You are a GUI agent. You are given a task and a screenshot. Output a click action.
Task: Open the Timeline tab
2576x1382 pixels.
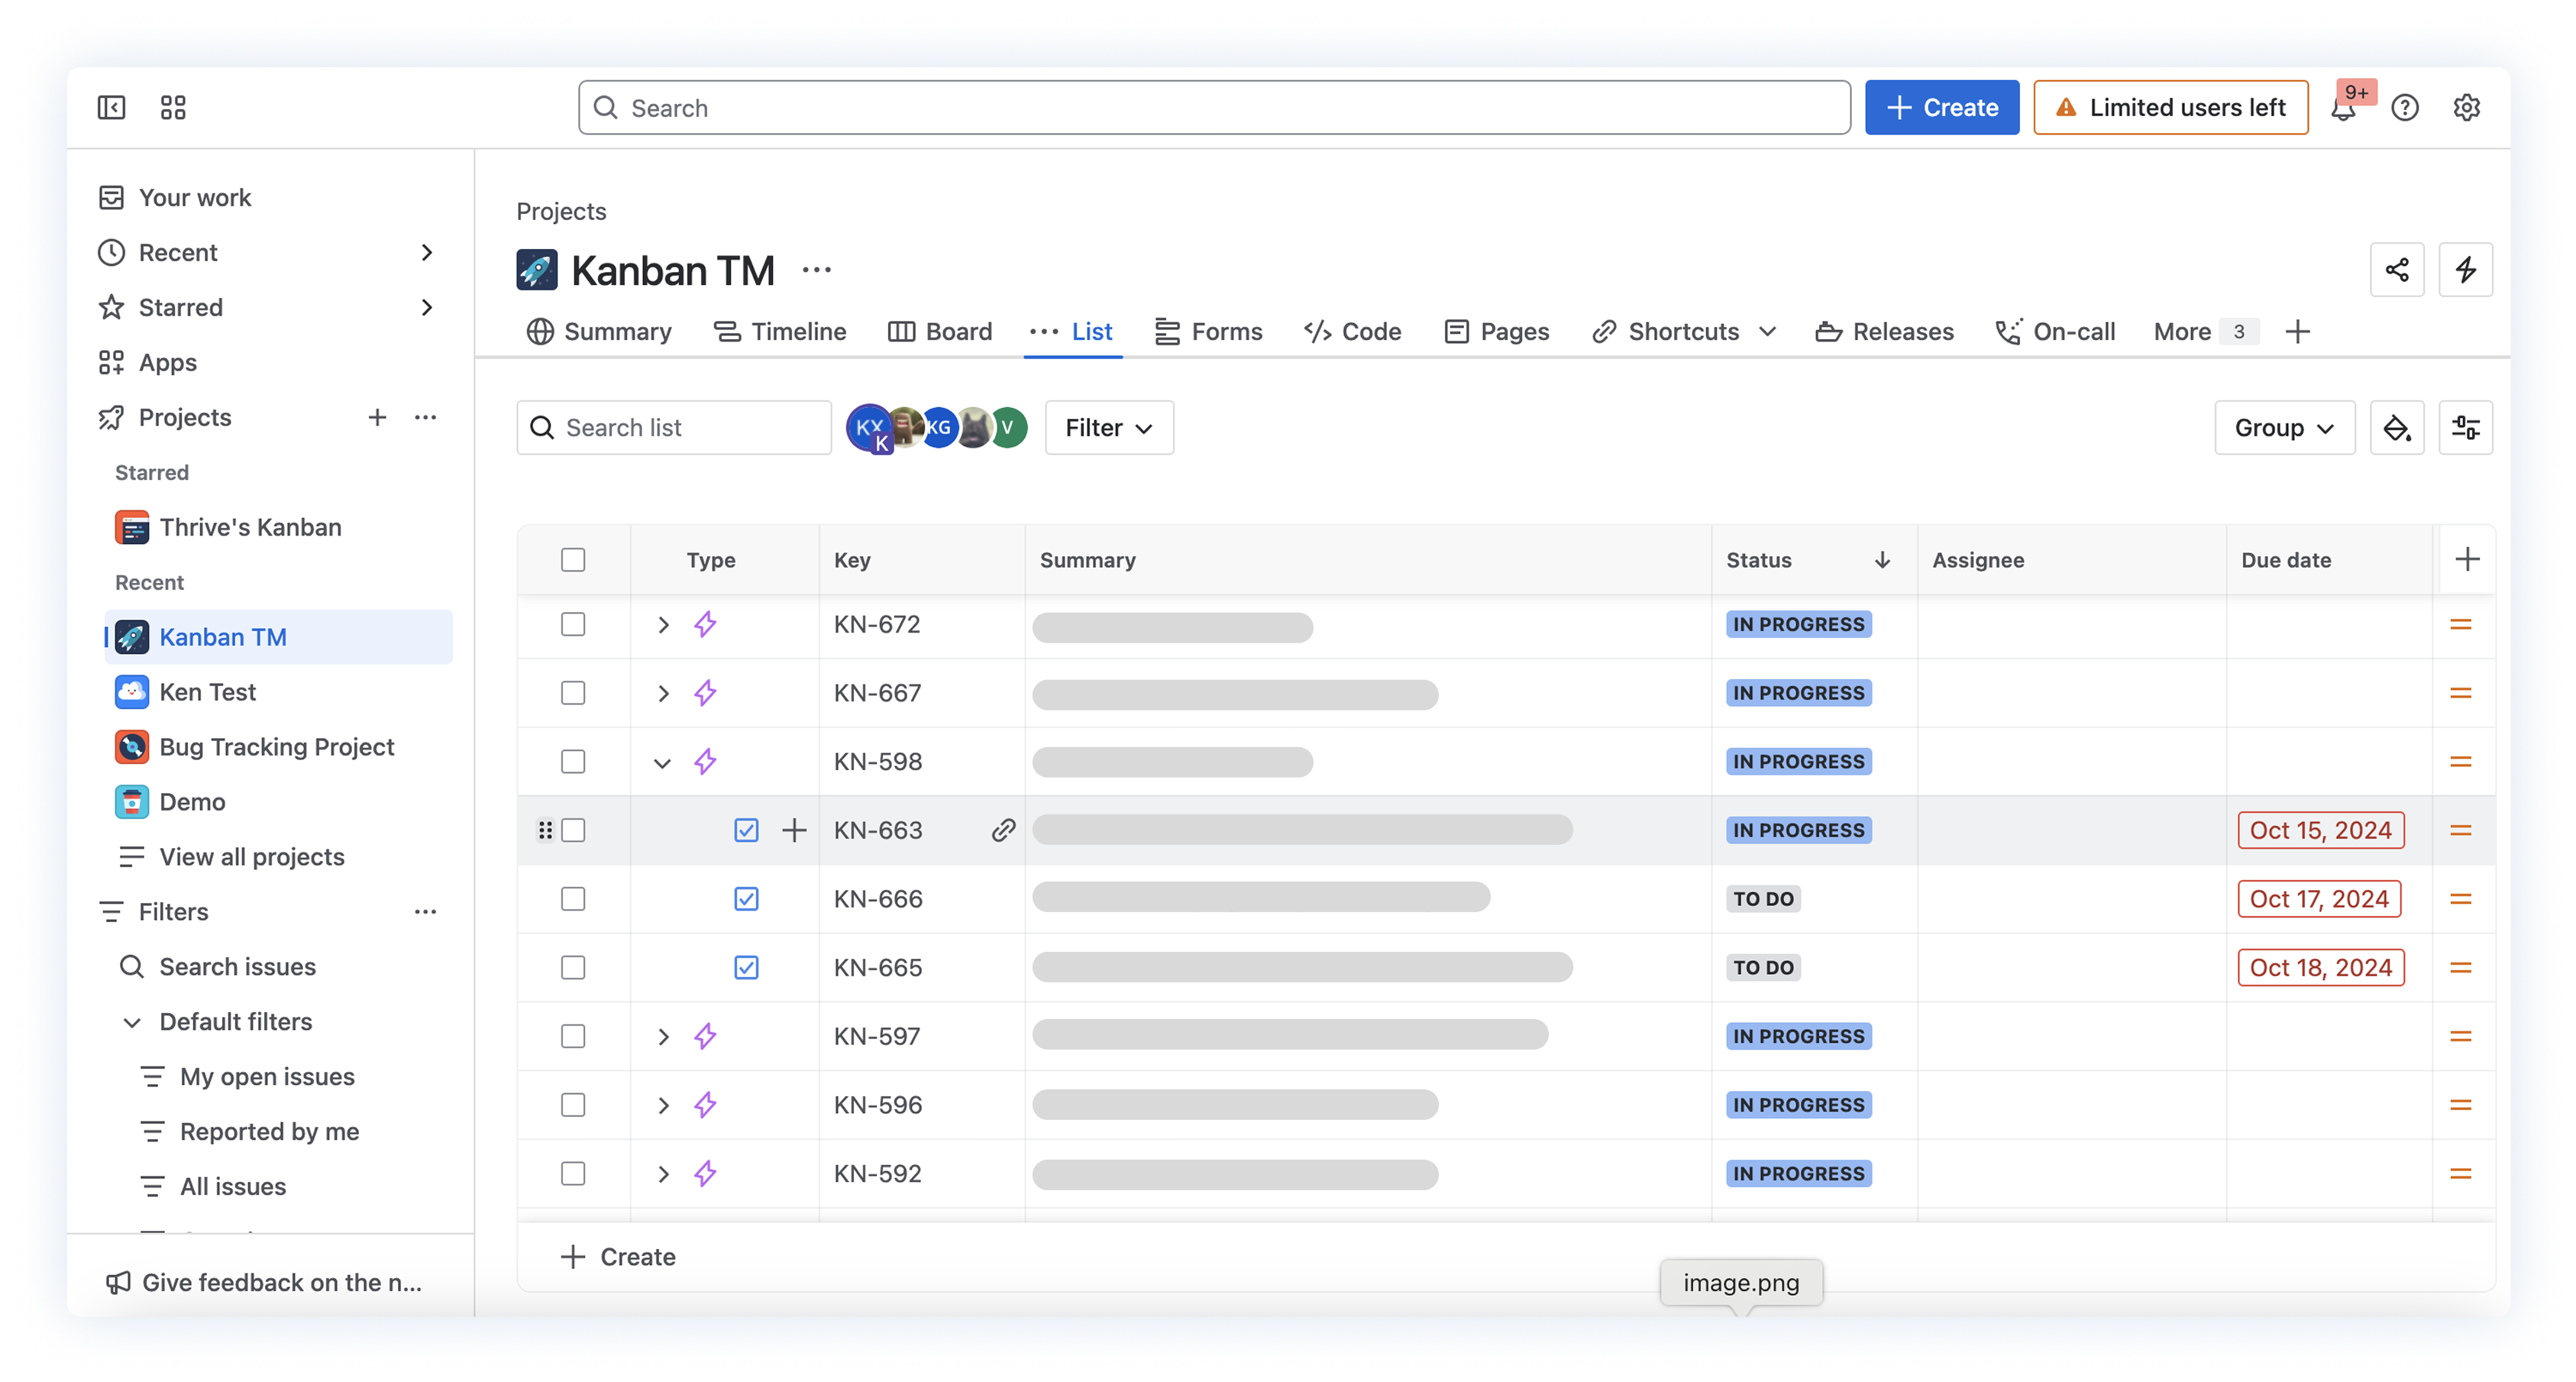click(780, 332)
